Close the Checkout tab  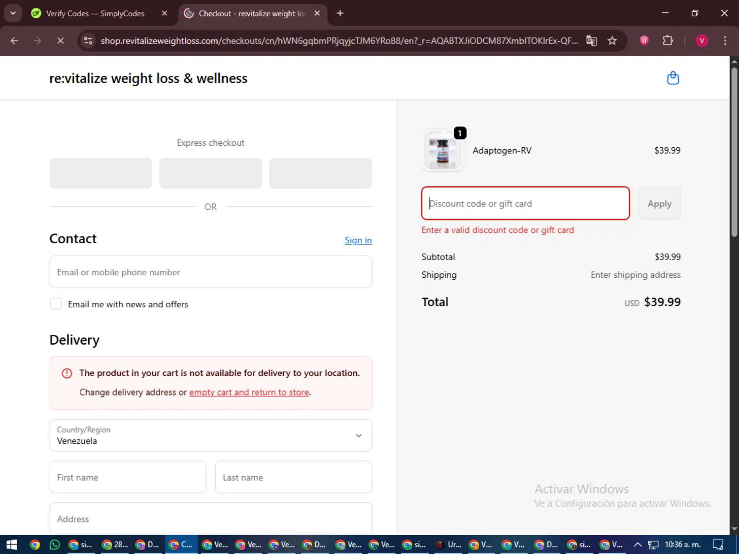(x=317, y=13)
